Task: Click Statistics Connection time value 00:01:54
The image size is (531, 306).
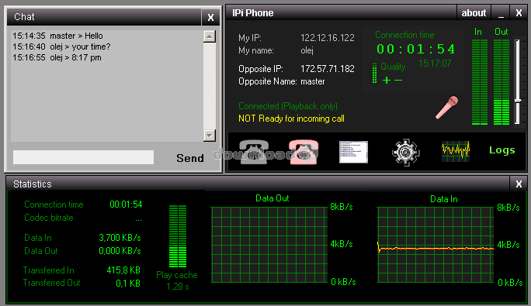Action: point(126,205)
